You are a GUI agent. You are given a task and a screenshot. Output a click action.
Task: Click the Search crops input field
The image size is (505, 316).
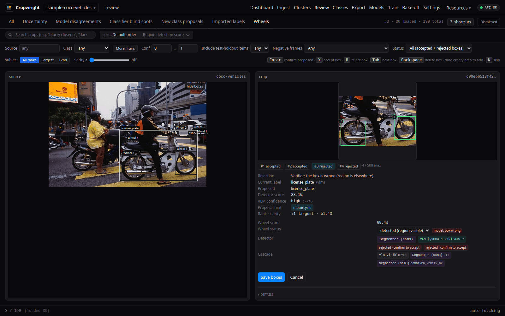(50, 35)
